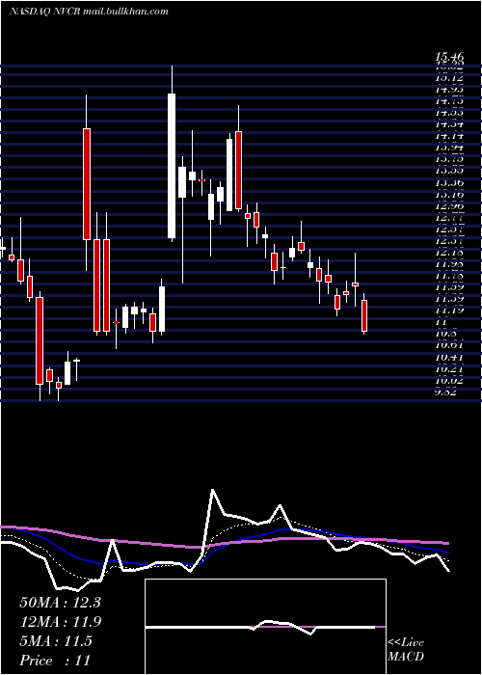Click the last red candlestick on the right
This screenshot has width=482, height=675.
pyautogui.click(x=364, y=316)
